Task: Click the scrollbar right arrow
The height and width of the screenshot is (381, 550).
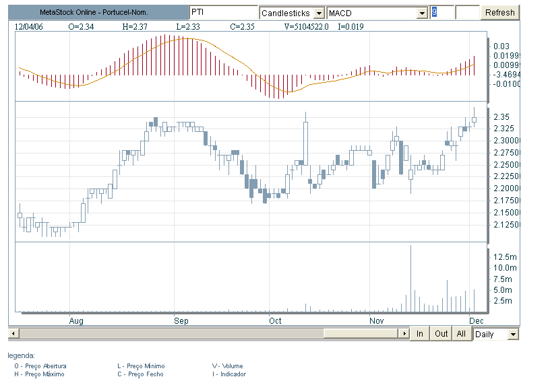Action: click(404, 333)
